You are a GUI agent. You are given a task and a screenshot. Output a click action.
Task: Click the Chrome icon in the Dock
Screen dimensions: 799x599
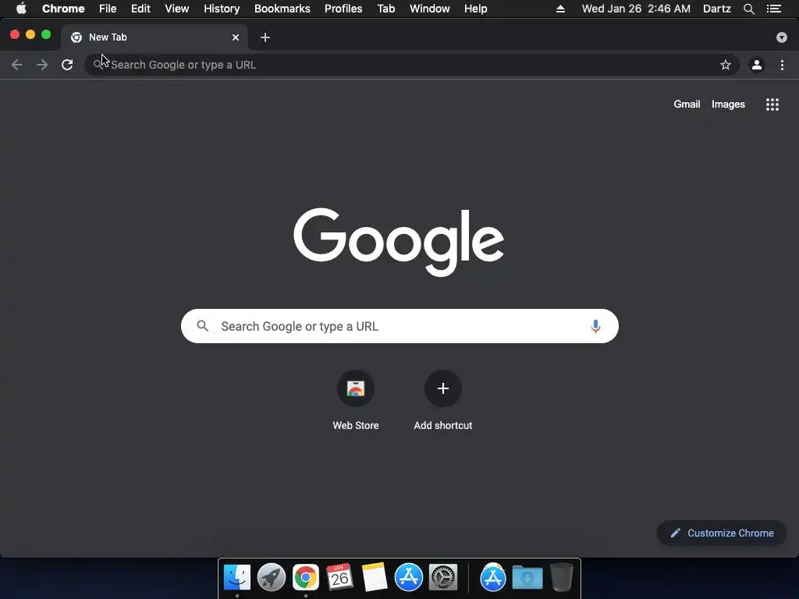(x=306, y=577)
